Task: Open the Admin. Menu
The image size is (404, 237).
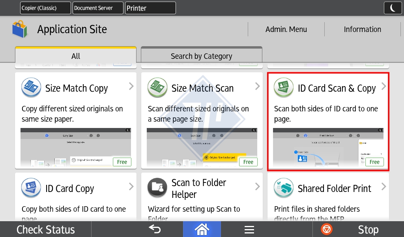Action: pos(286,29)
